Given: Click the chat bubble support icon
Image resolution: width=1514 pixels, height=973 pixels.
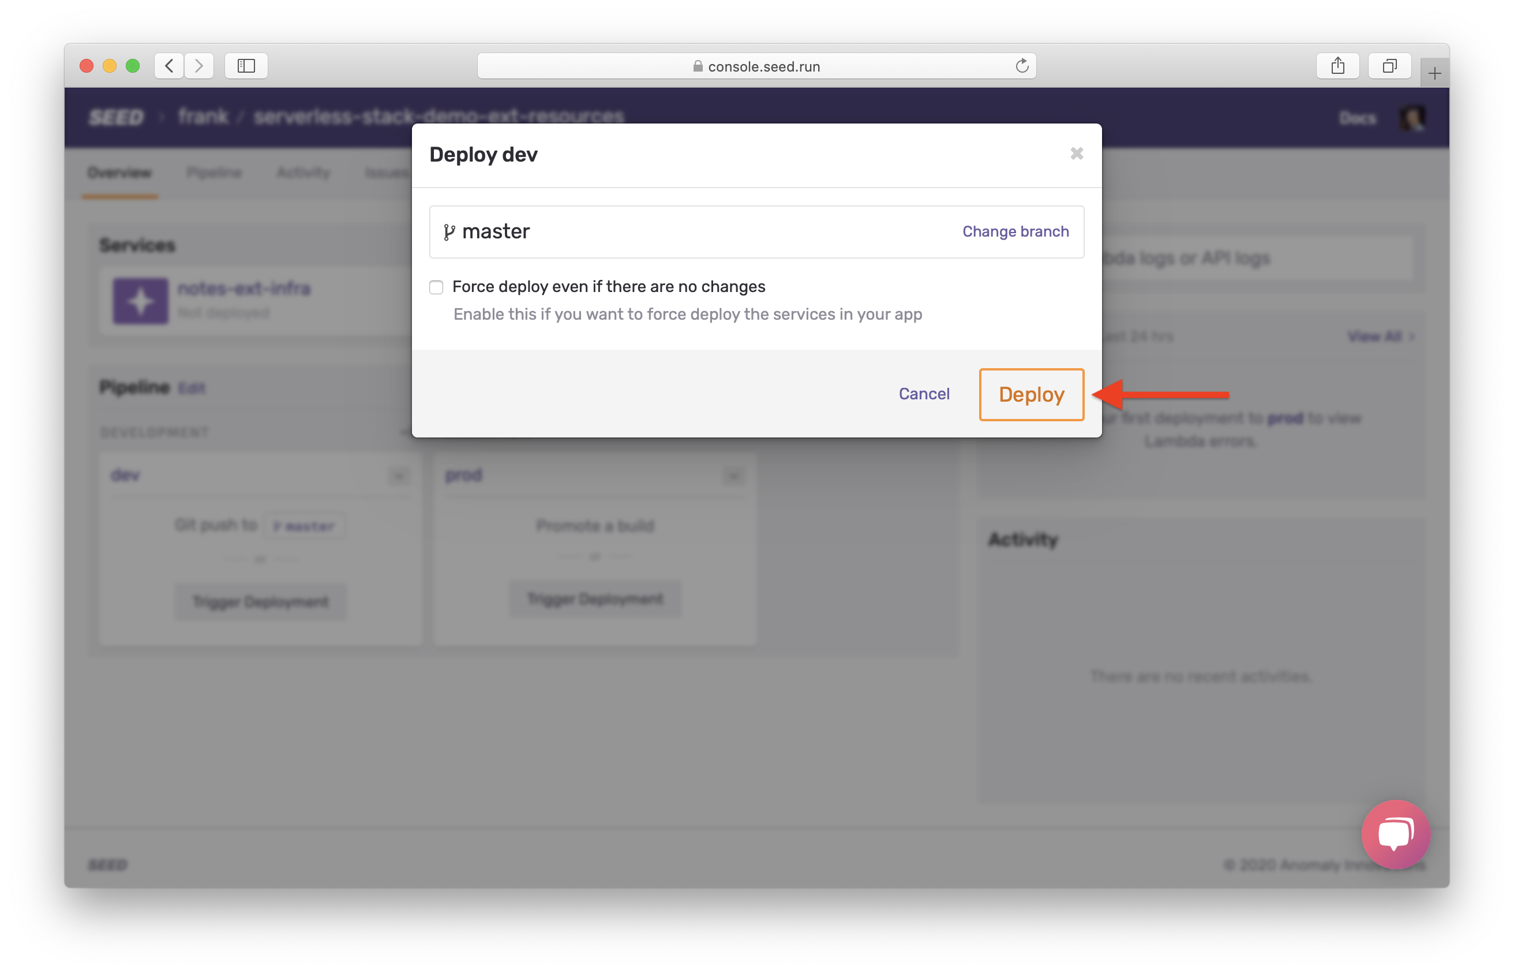Looking at the screenshot, I should (x=1392, y=834).
